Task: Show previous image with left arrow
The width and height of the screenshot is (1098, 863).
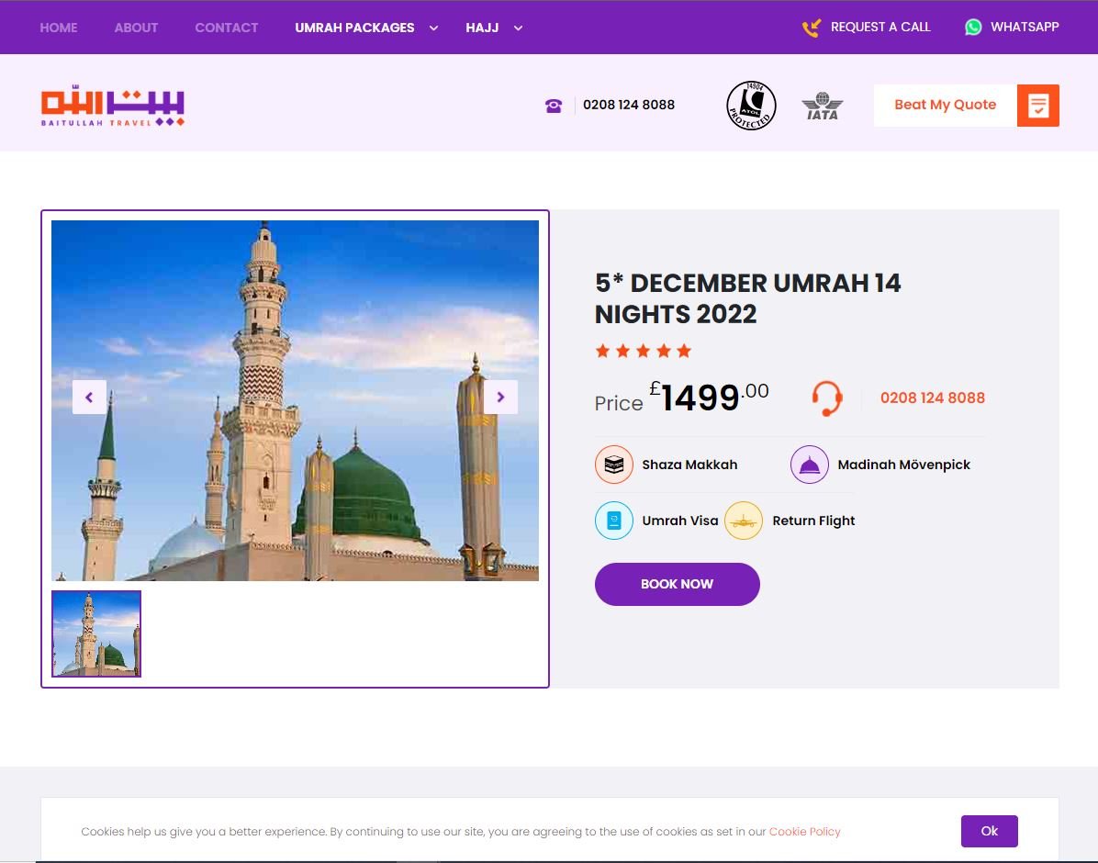Action: point(90,398)
